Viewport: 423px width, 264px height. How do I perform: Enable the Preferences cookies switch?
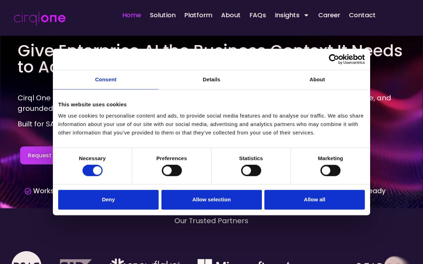point(172,171)
